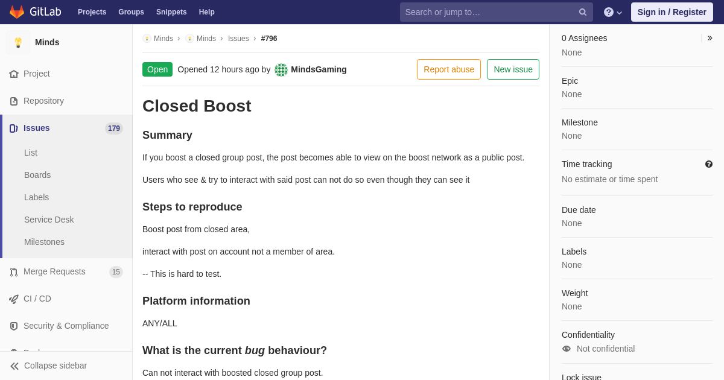Open the issues List submenu

click(x=31, y=153)
